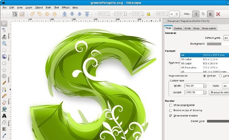229x140 pixels.
Task: Open the Text menu
Action: pos(56,7)
